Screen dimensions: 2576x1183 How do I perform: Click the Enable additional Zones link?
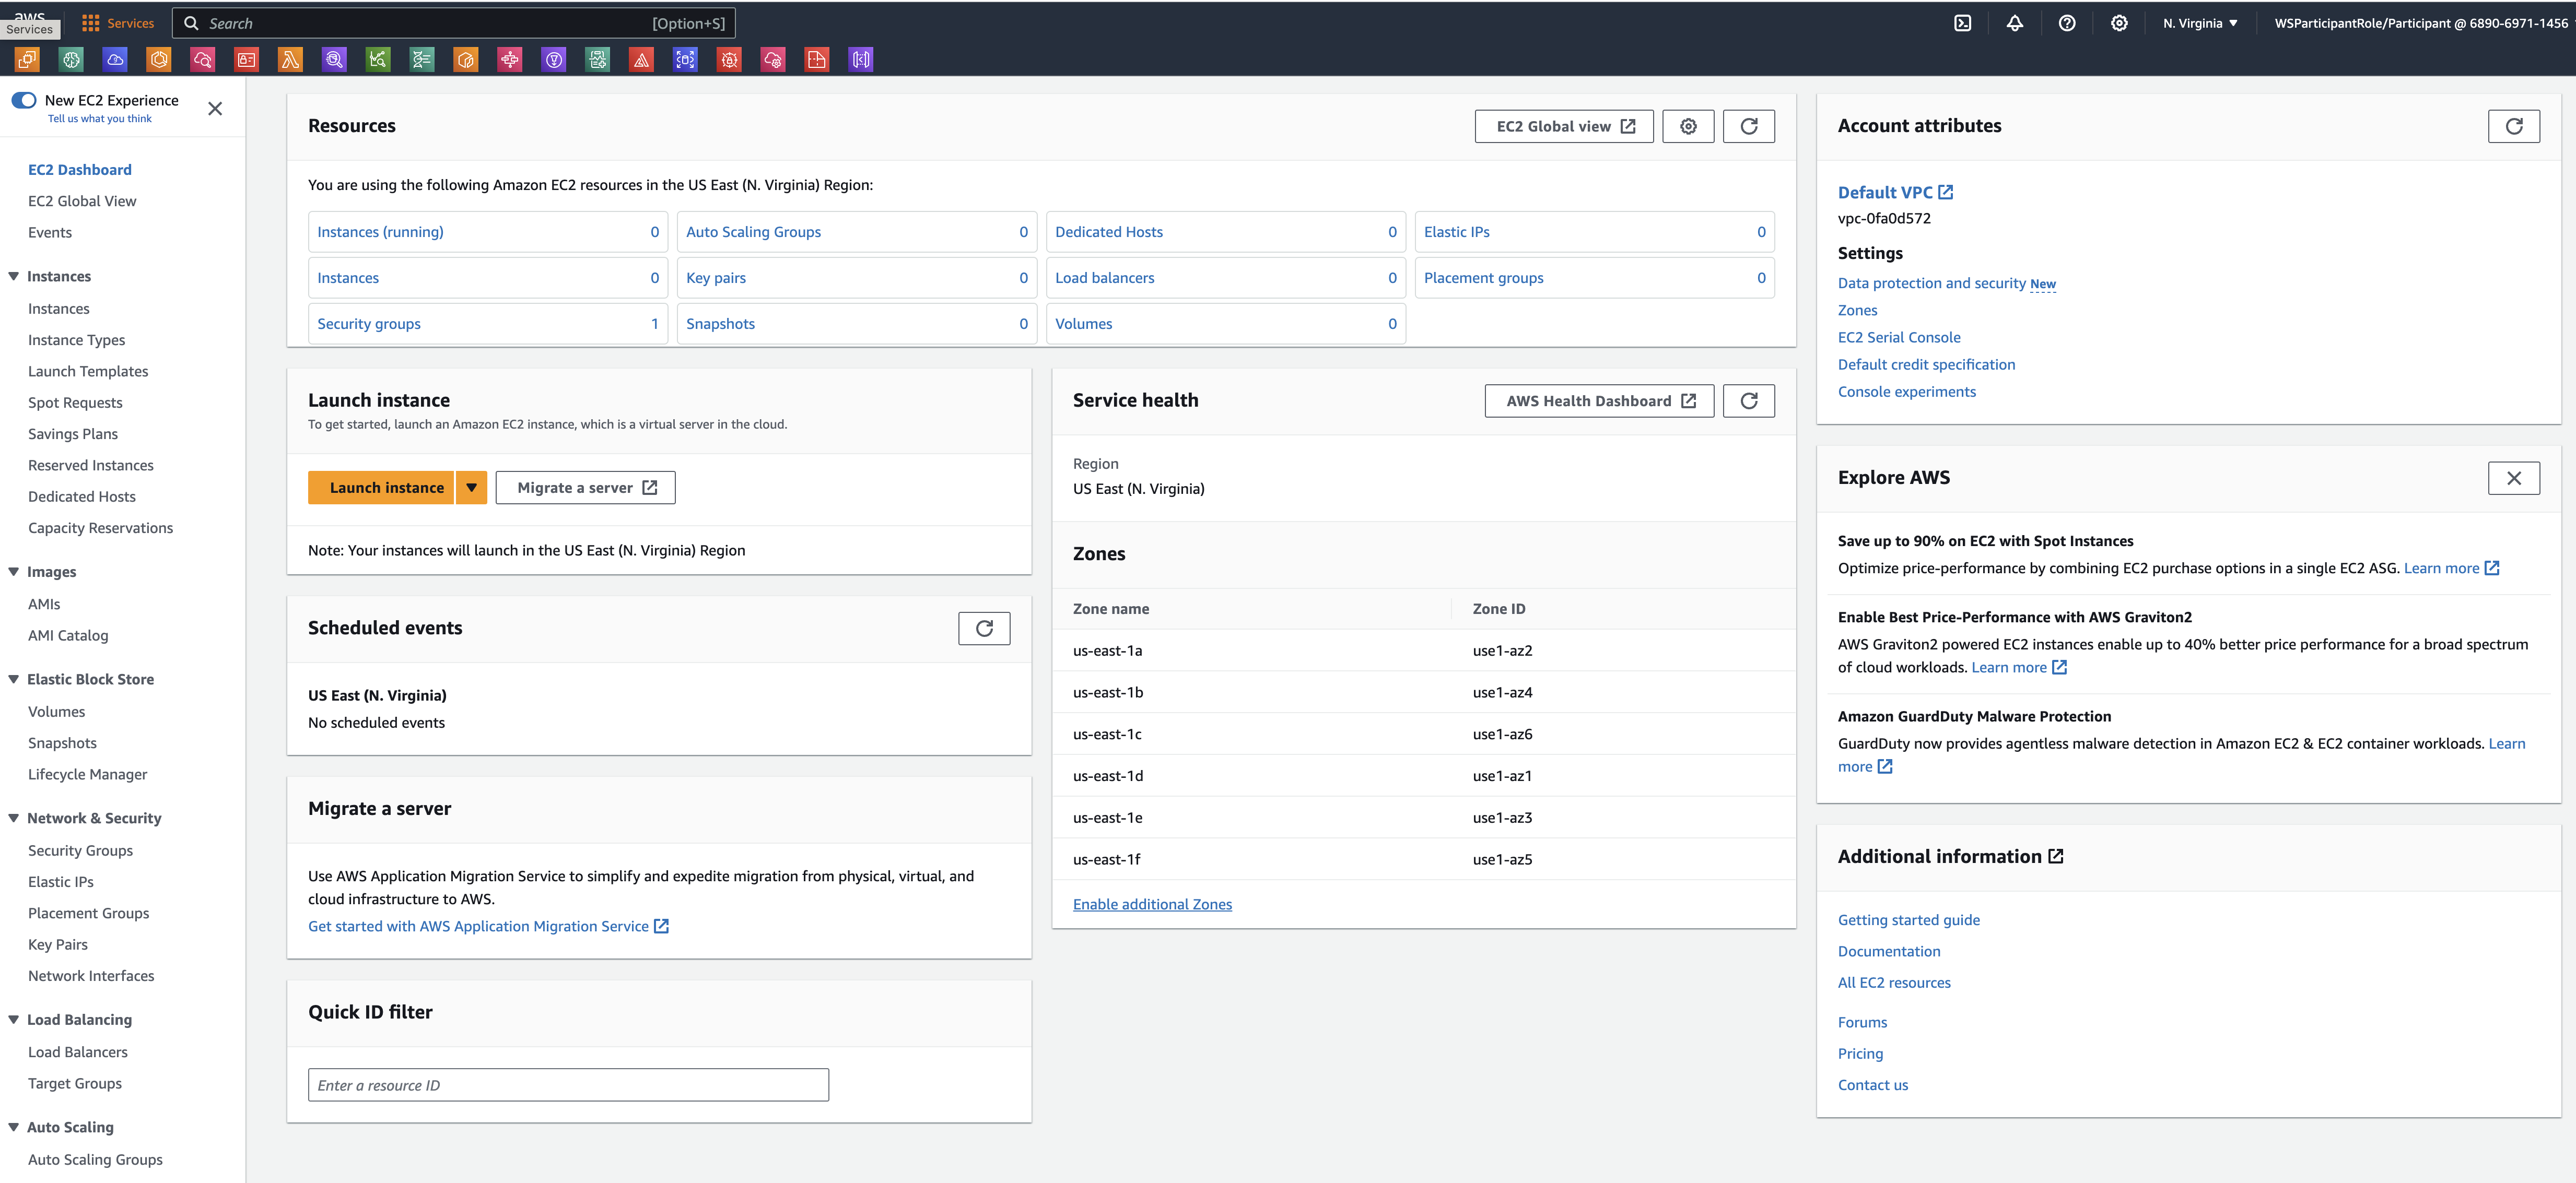coord(1152,904)
